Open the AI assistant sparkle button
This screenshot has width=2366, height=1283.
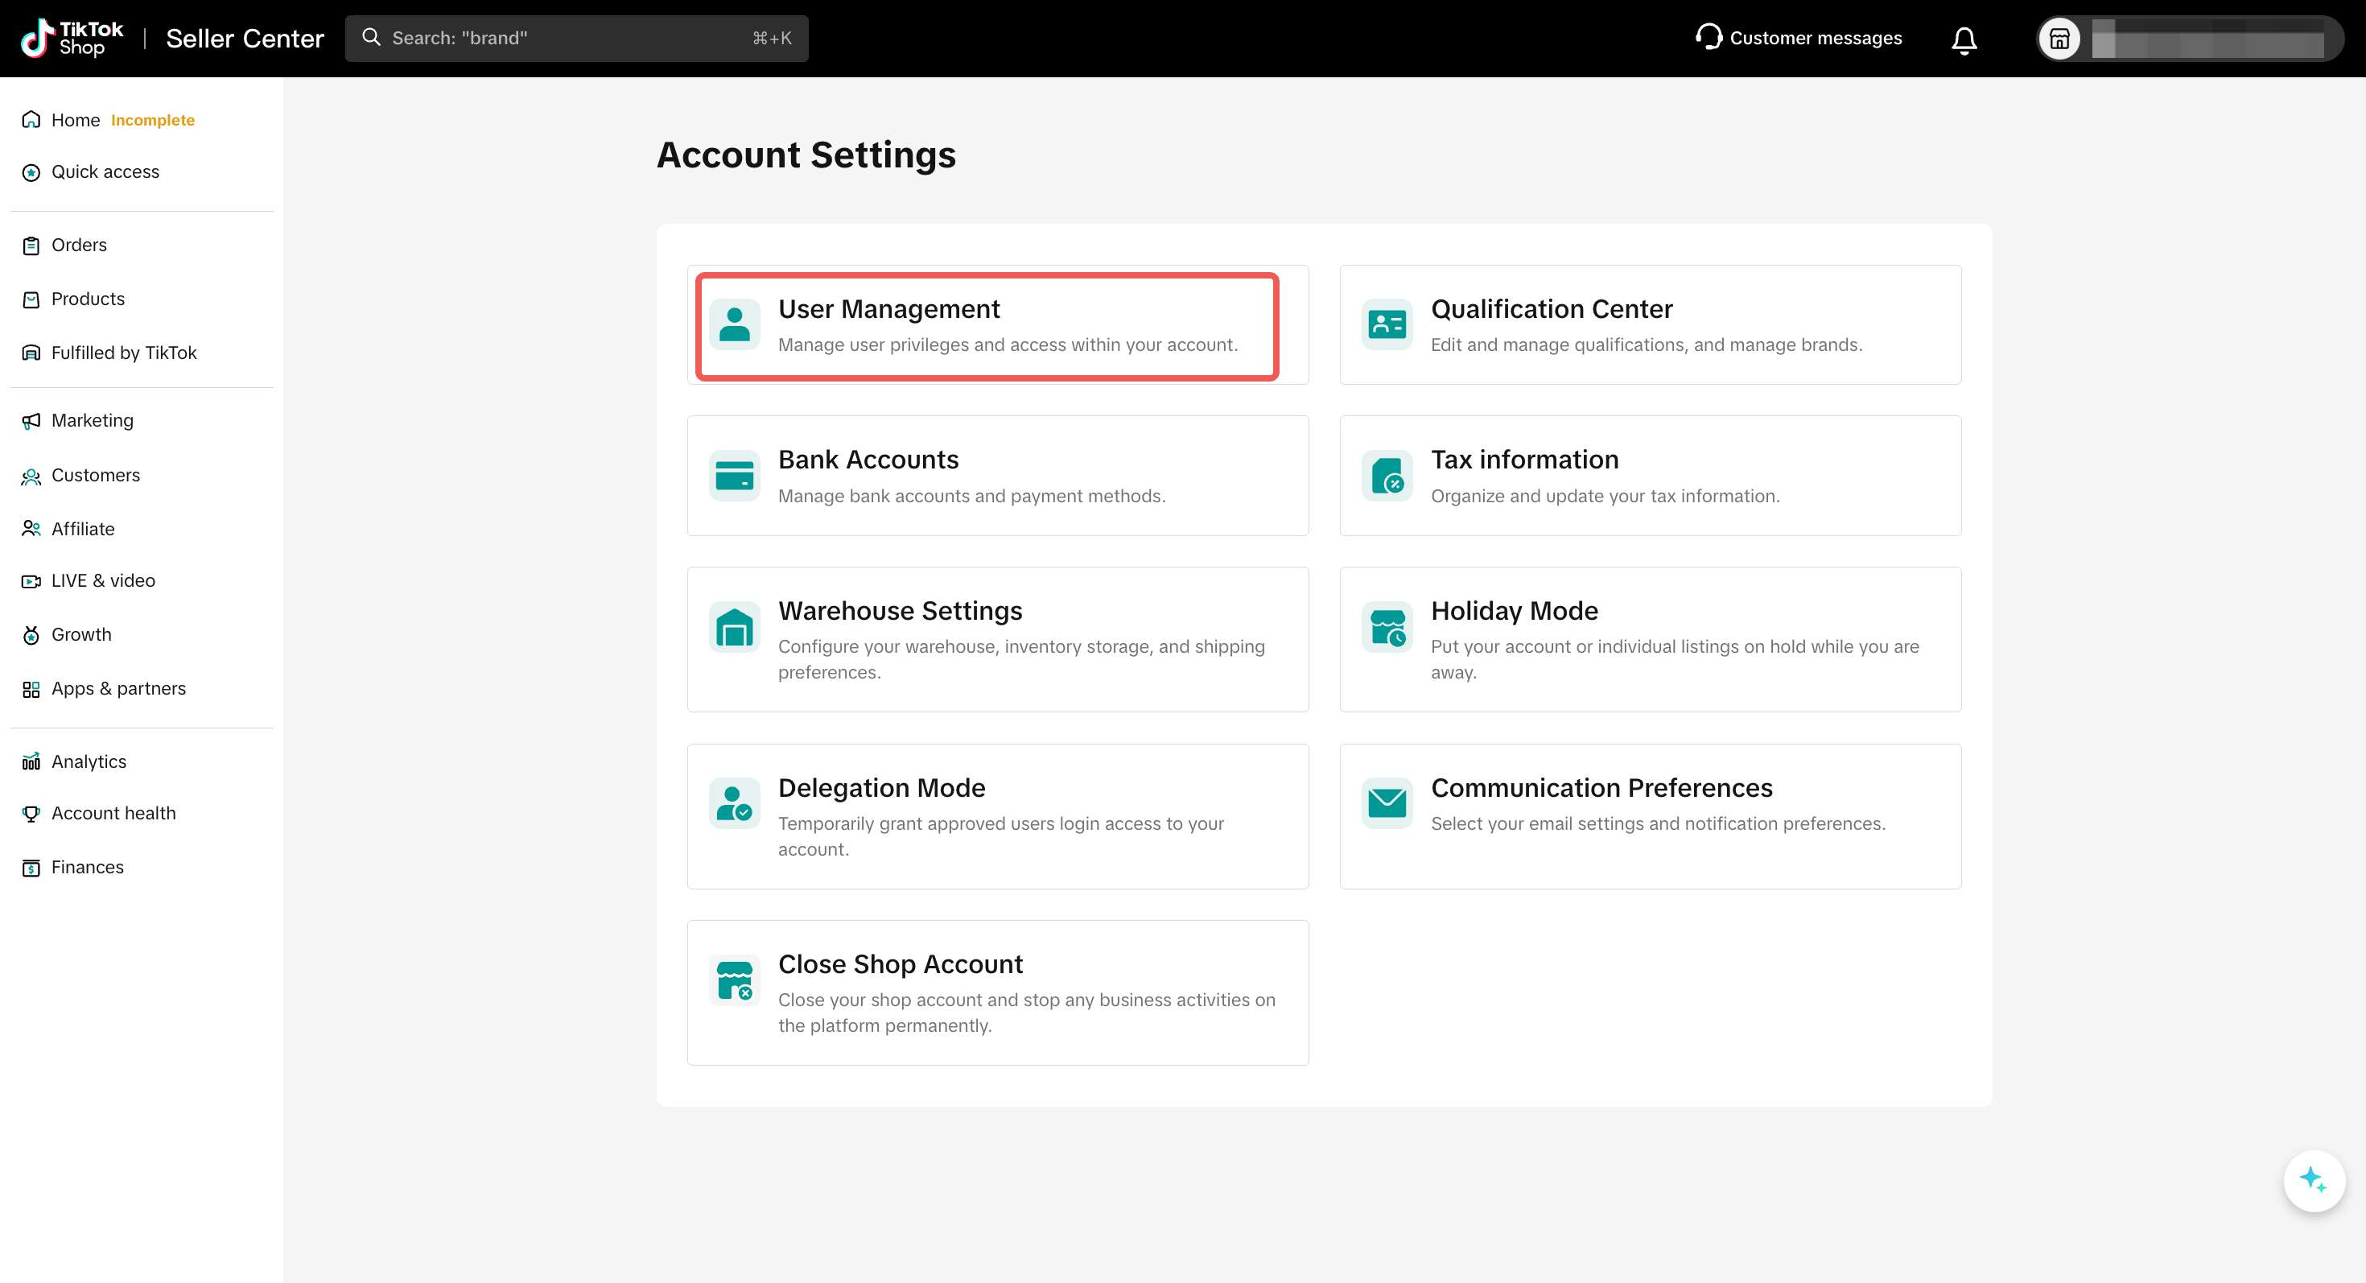point(2313,1180)
